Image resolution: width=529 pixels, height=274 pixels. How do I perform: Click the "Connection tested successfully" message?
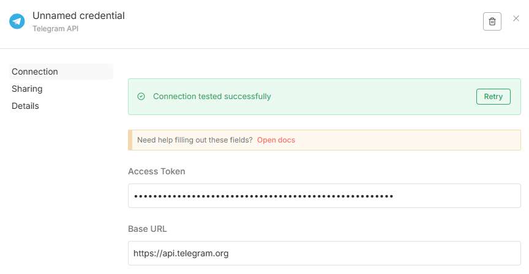tap(212, 97)
